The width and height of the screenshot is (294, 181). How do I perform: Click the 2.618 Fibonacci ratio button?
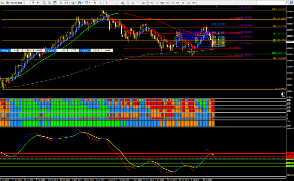click(x=107, y=50)
